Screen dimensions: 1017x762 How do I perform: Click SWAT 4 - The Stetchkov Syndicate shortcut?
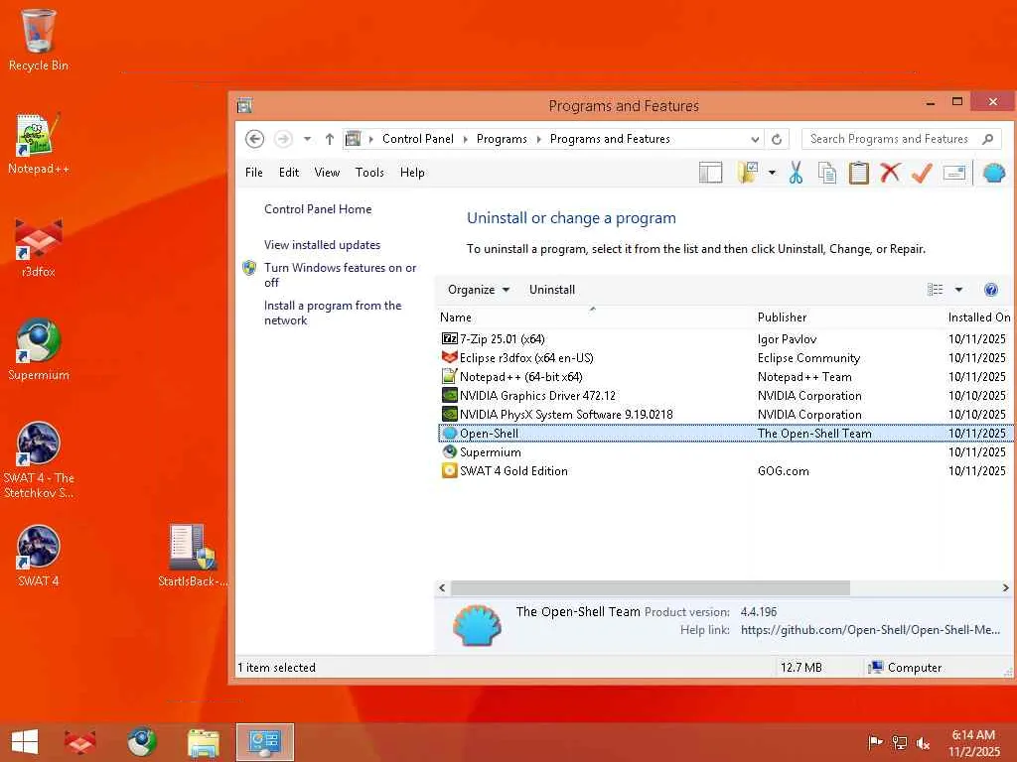pos(39,460)
